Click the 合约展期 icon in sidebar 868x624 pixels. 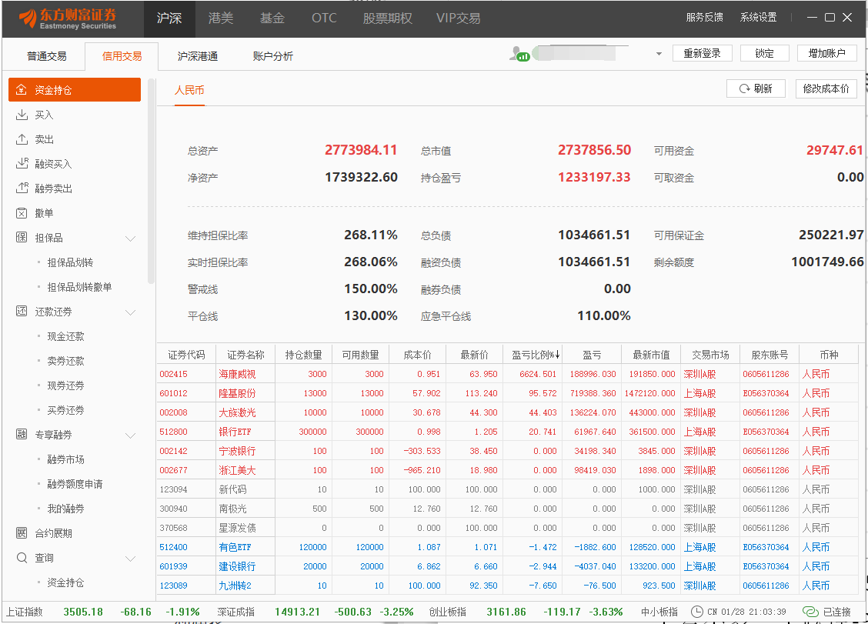[22, 533]
